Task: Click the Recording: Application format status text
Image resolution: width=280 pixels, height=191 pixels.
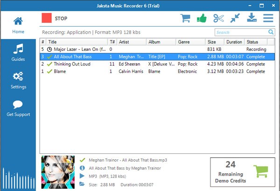Action: coord(91,32)
